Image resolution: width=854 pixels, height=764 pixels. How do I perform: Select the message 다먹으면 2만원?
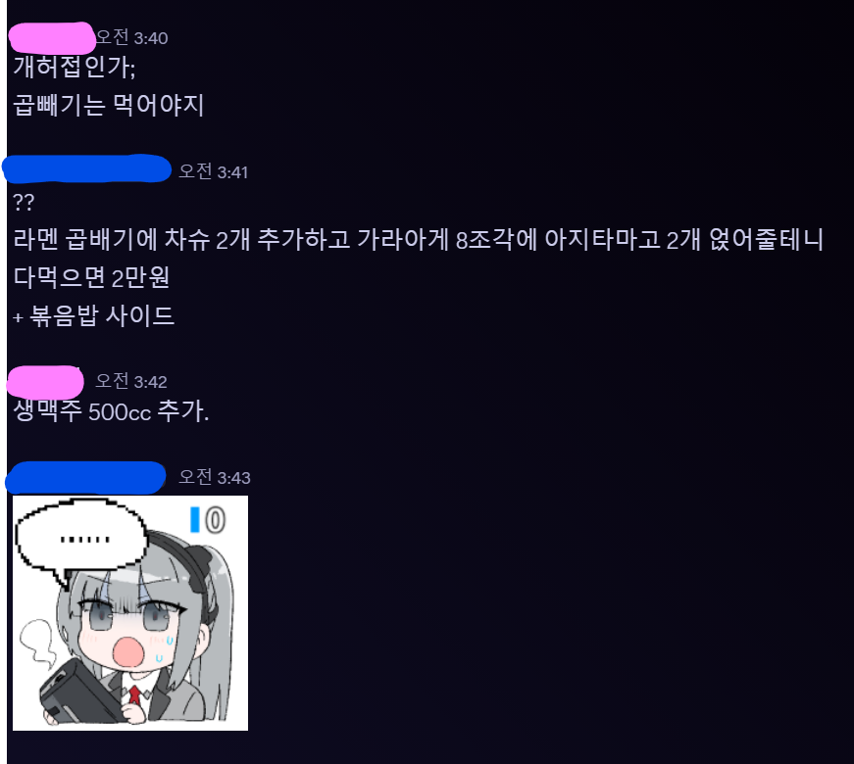coord(91,277)
